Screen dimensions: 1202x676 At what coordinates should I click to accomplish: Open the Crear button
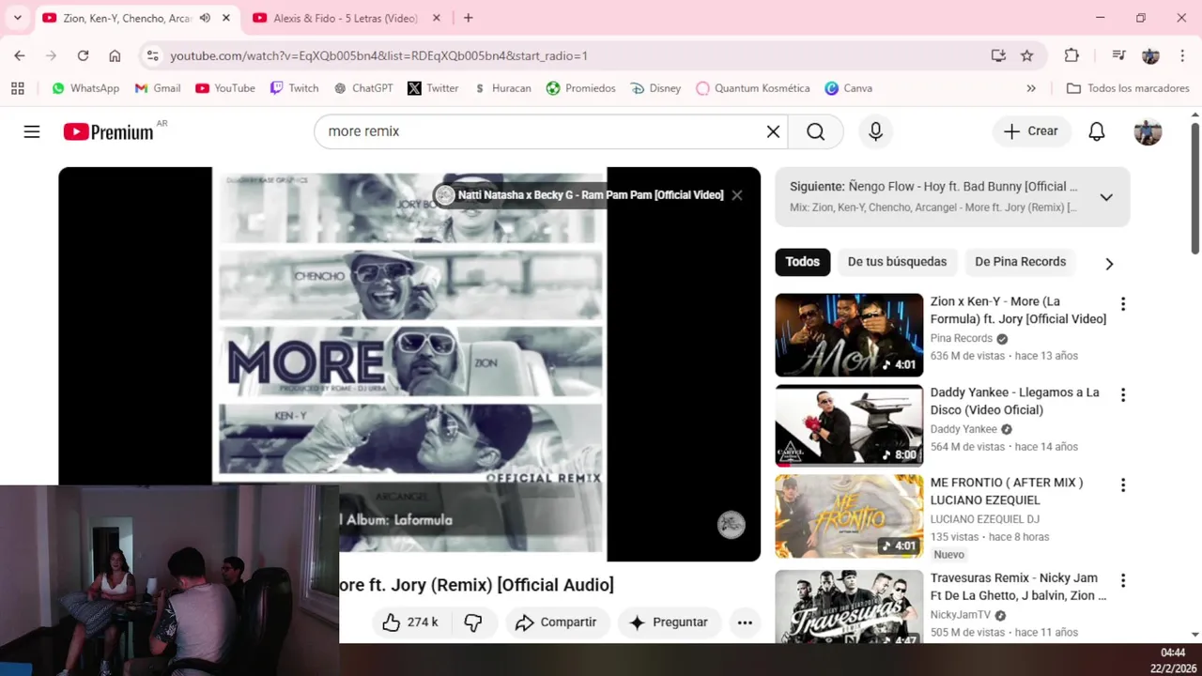pos(1031,131)
